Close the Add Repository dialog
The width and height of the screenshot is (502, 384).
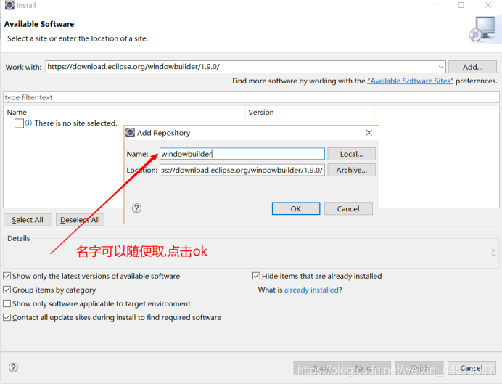click(369, 133)
